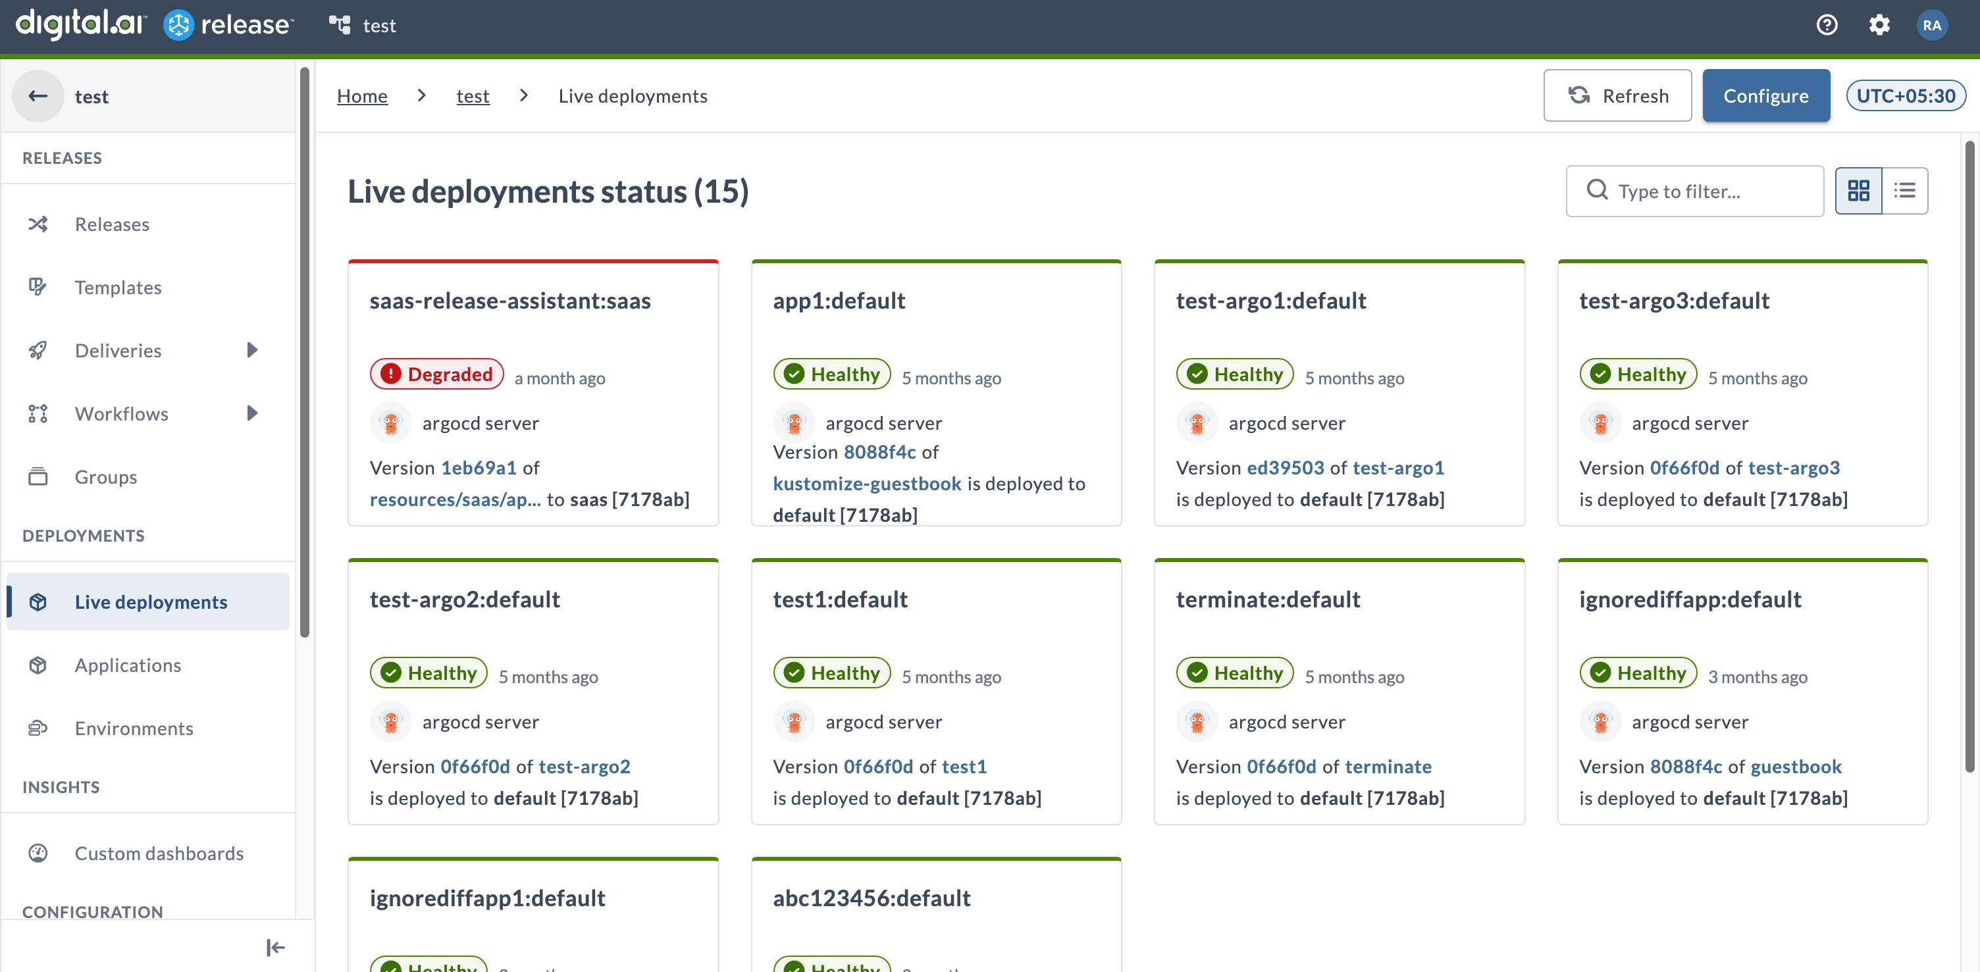Click the Environments icon in sidebar
Viewport: 1980px width, 972px height.
pos(38,728)
